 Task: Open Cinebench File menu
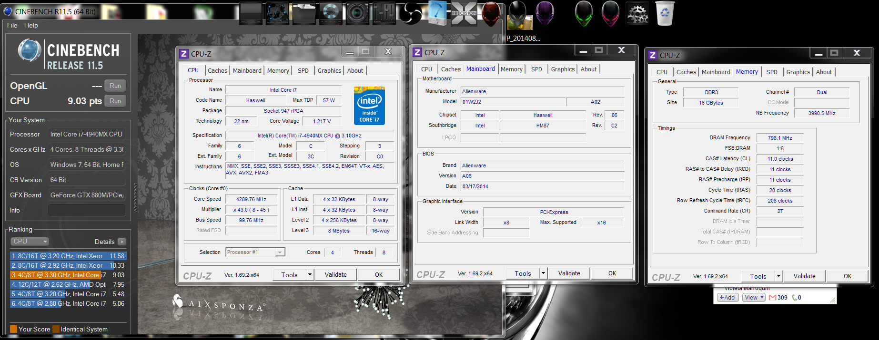click(x=12, y=25)
